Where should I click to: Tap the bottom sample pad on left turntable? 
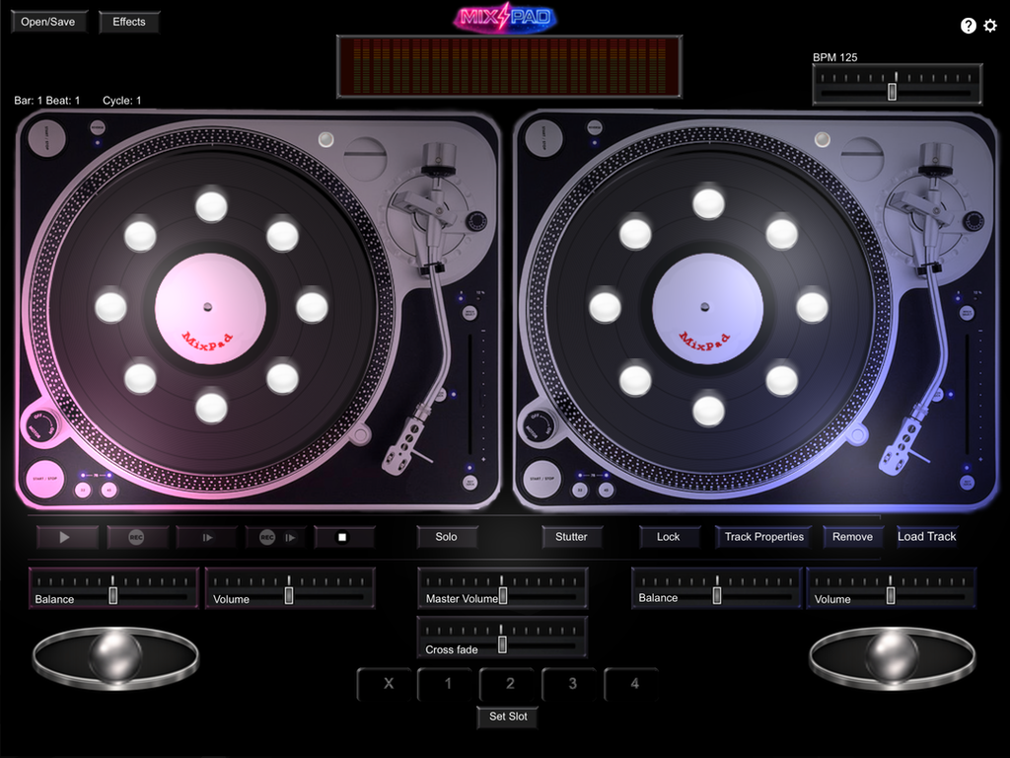[211, 408]
